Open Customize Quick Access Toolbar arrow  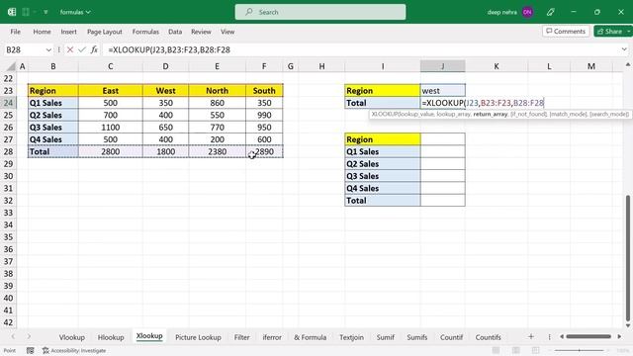(45, 12)
